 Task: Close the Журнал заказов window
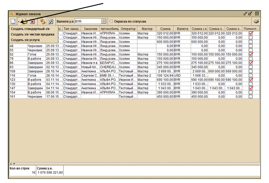(x=257, y=14)
